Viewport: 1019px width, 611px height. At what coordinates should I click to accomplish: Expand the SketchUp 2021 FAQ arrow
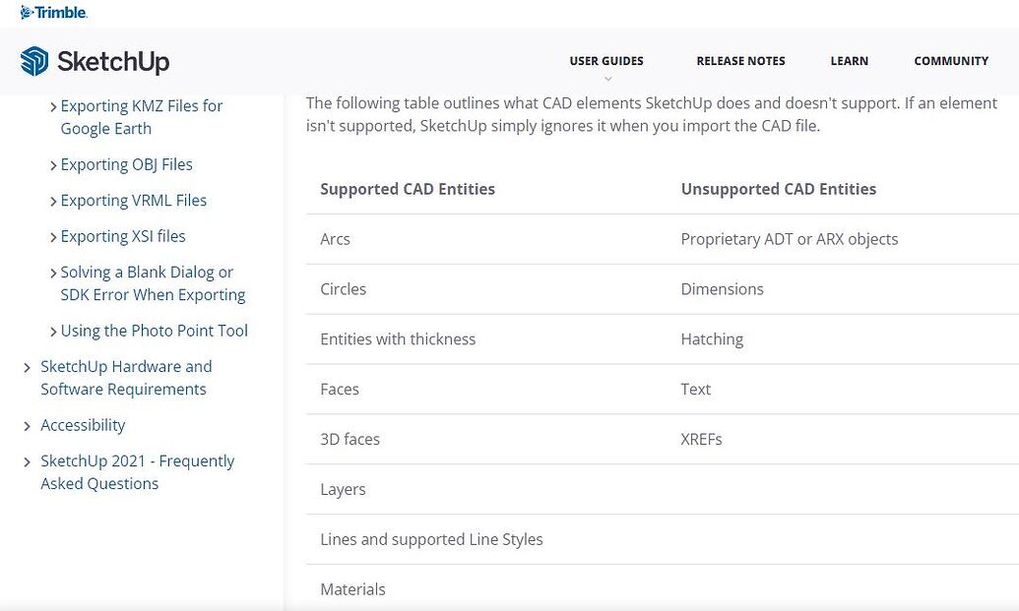[28, 461]
